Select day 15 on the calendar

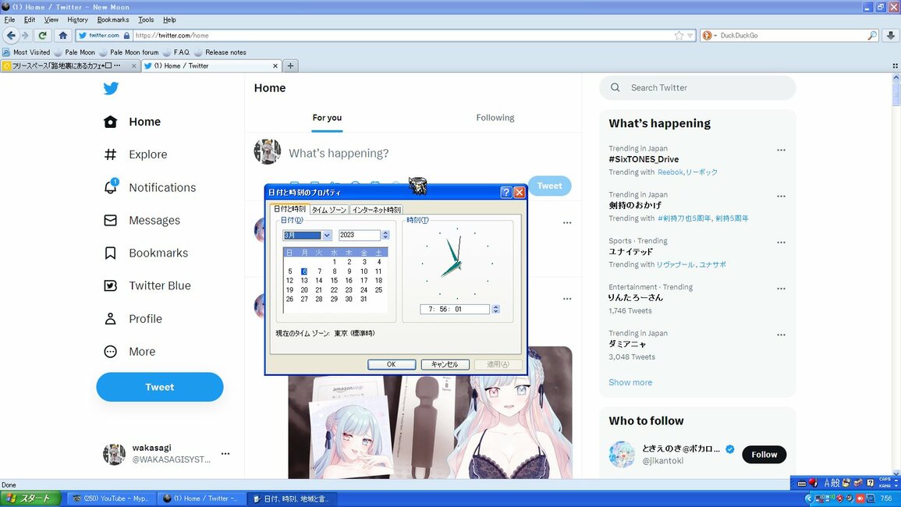point(334,280)
